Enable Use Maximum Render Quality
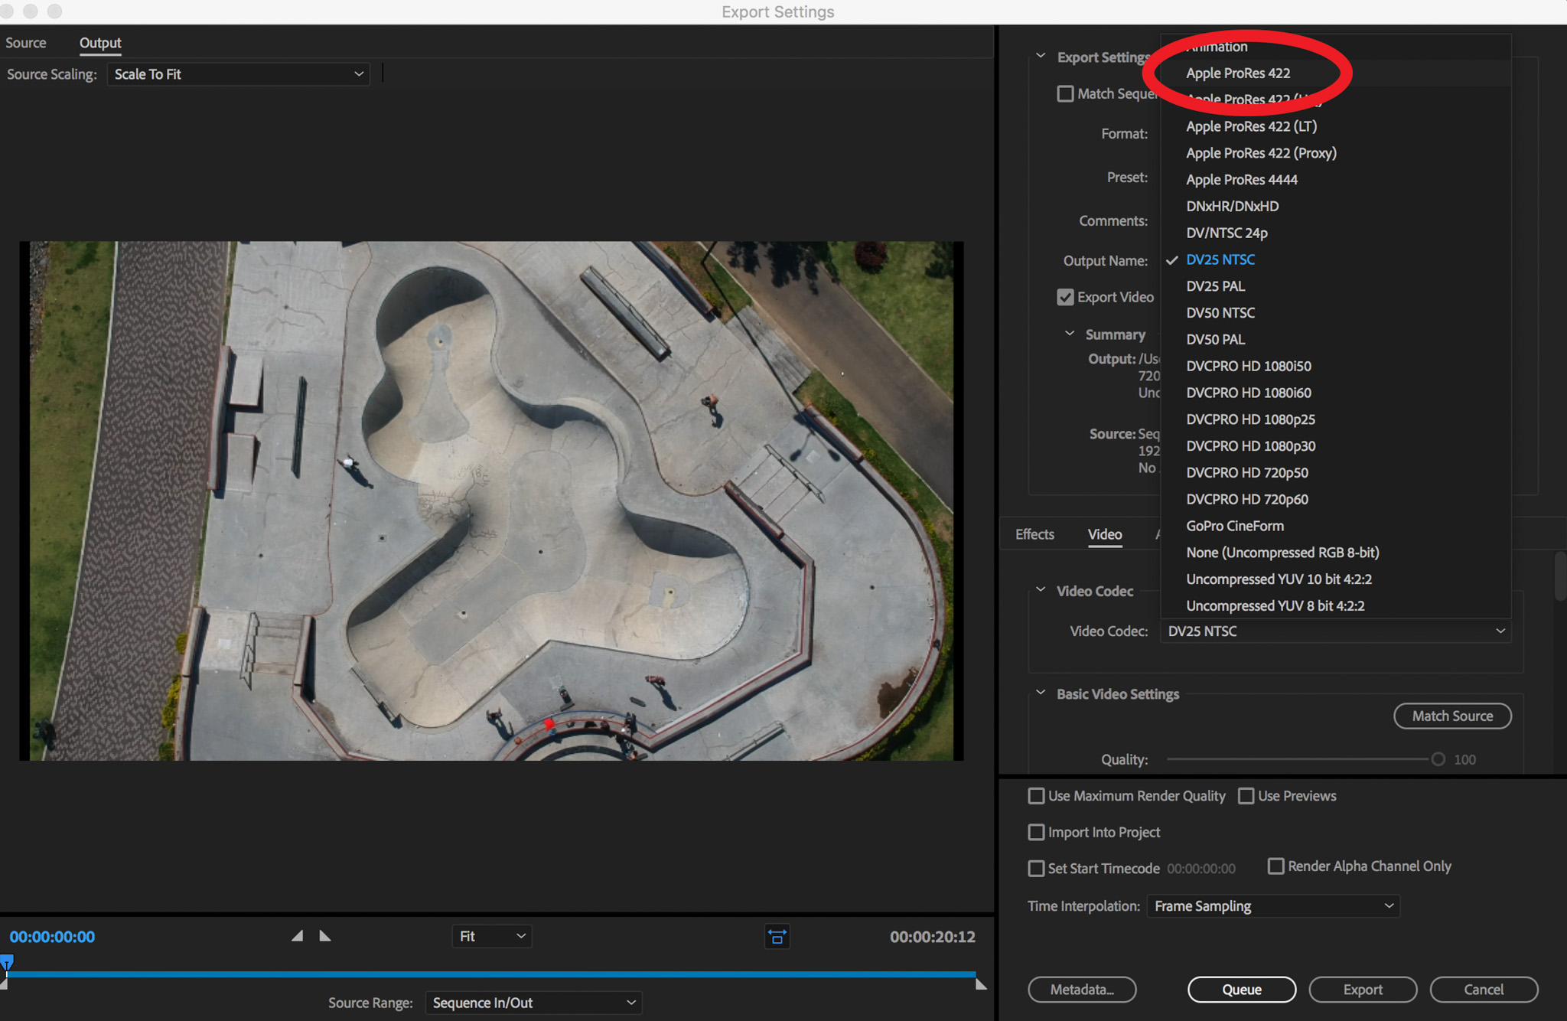The width and height of the screenshot is (1567, 1021). (1036, 796)
